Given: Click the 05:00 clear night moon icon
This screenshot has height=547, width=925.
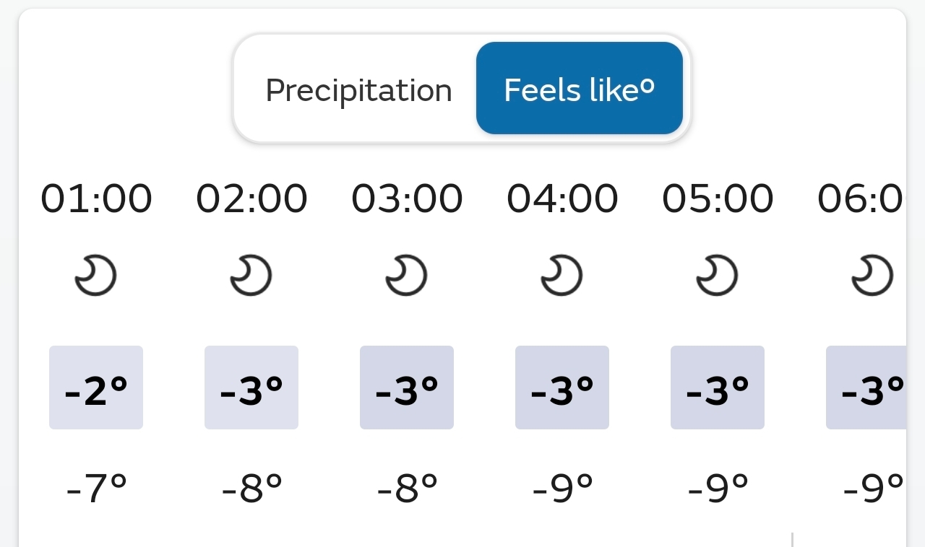Looking at the screenshot, I should pos(718,276).
